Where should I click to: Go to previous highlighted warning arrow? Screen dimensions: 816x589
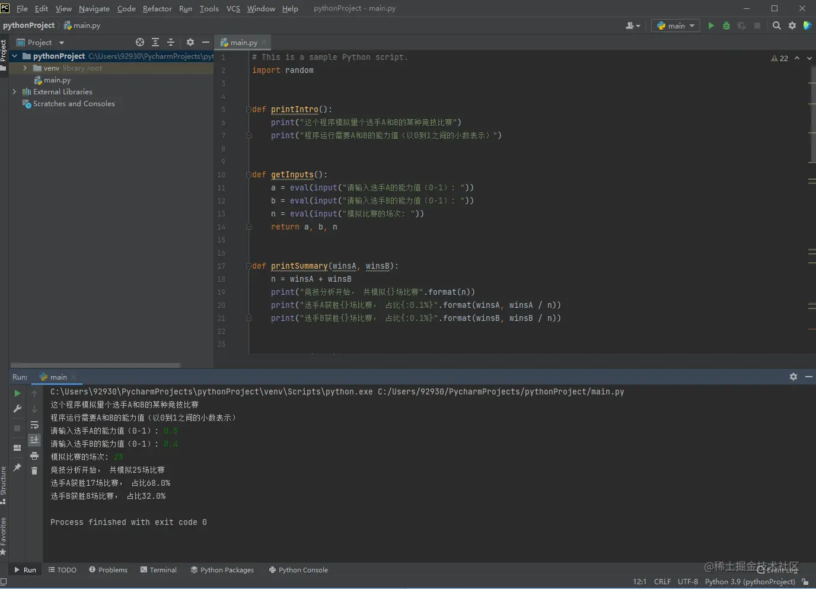[x=797, y=58]
